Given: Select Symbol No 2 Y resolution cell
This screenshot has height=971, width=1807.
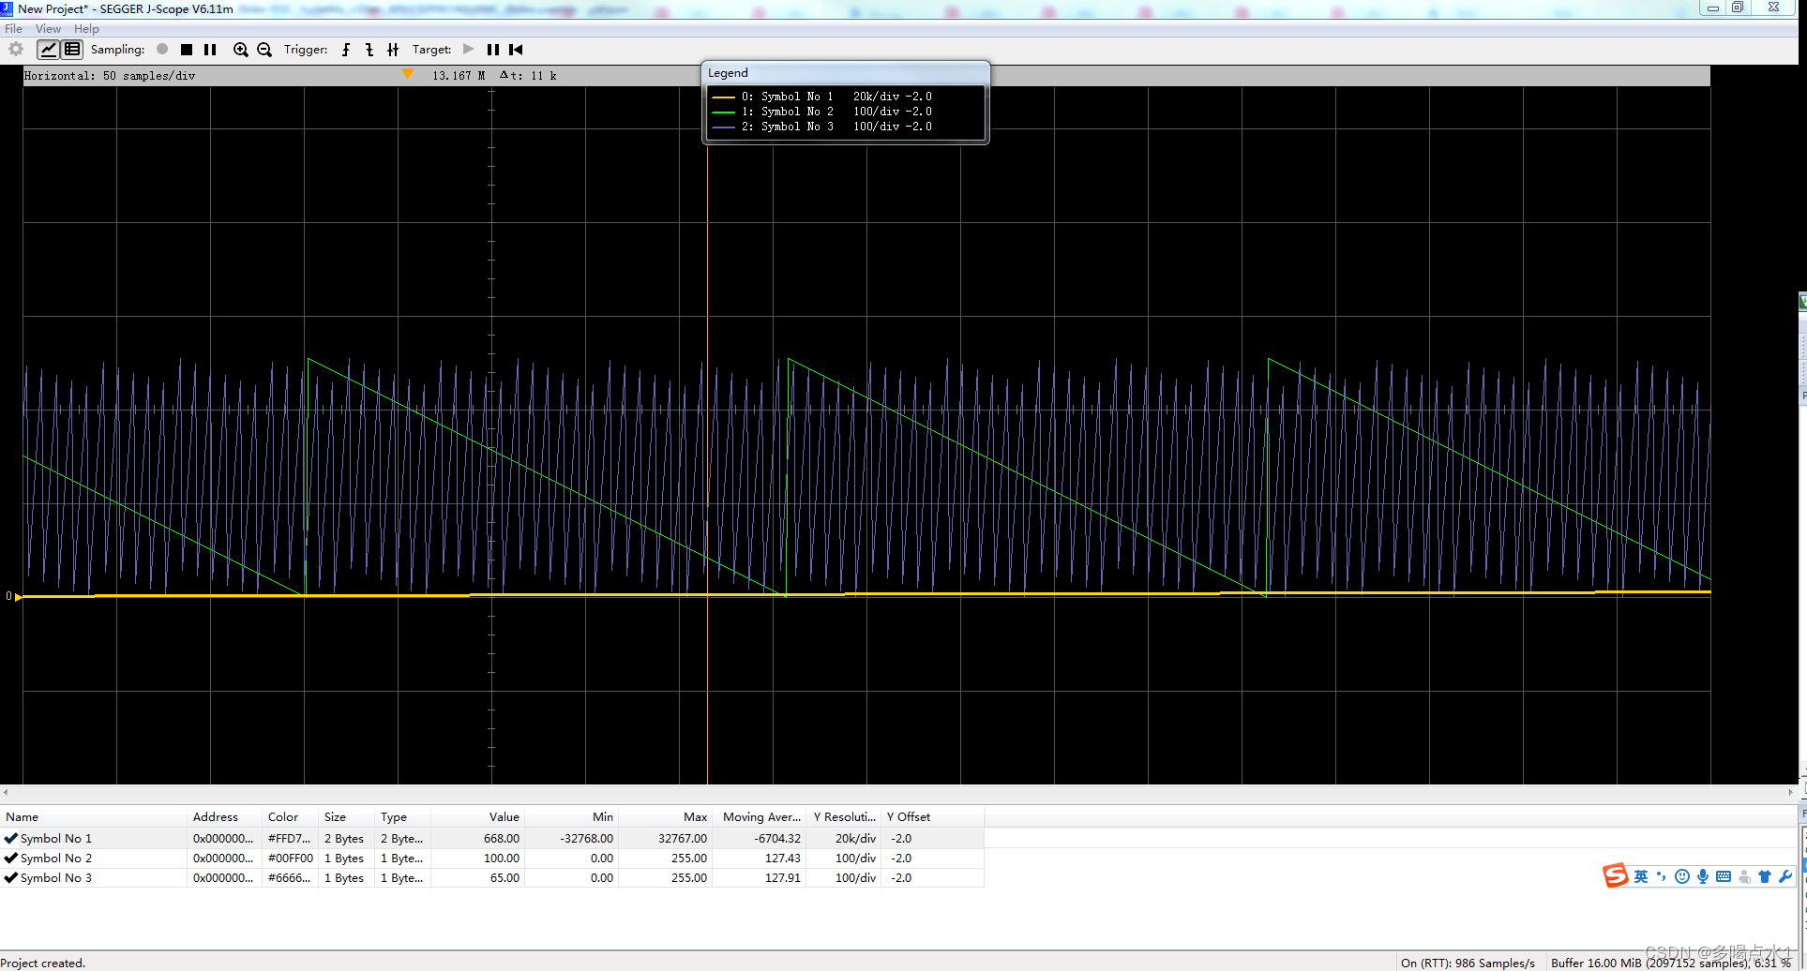Looking at the screenshot, I should pos(843,859).
